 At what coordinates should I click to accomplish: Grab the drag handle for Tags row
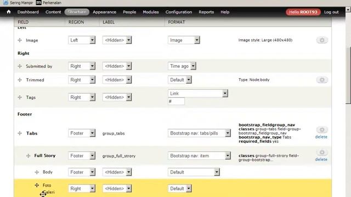click(20, 97)
